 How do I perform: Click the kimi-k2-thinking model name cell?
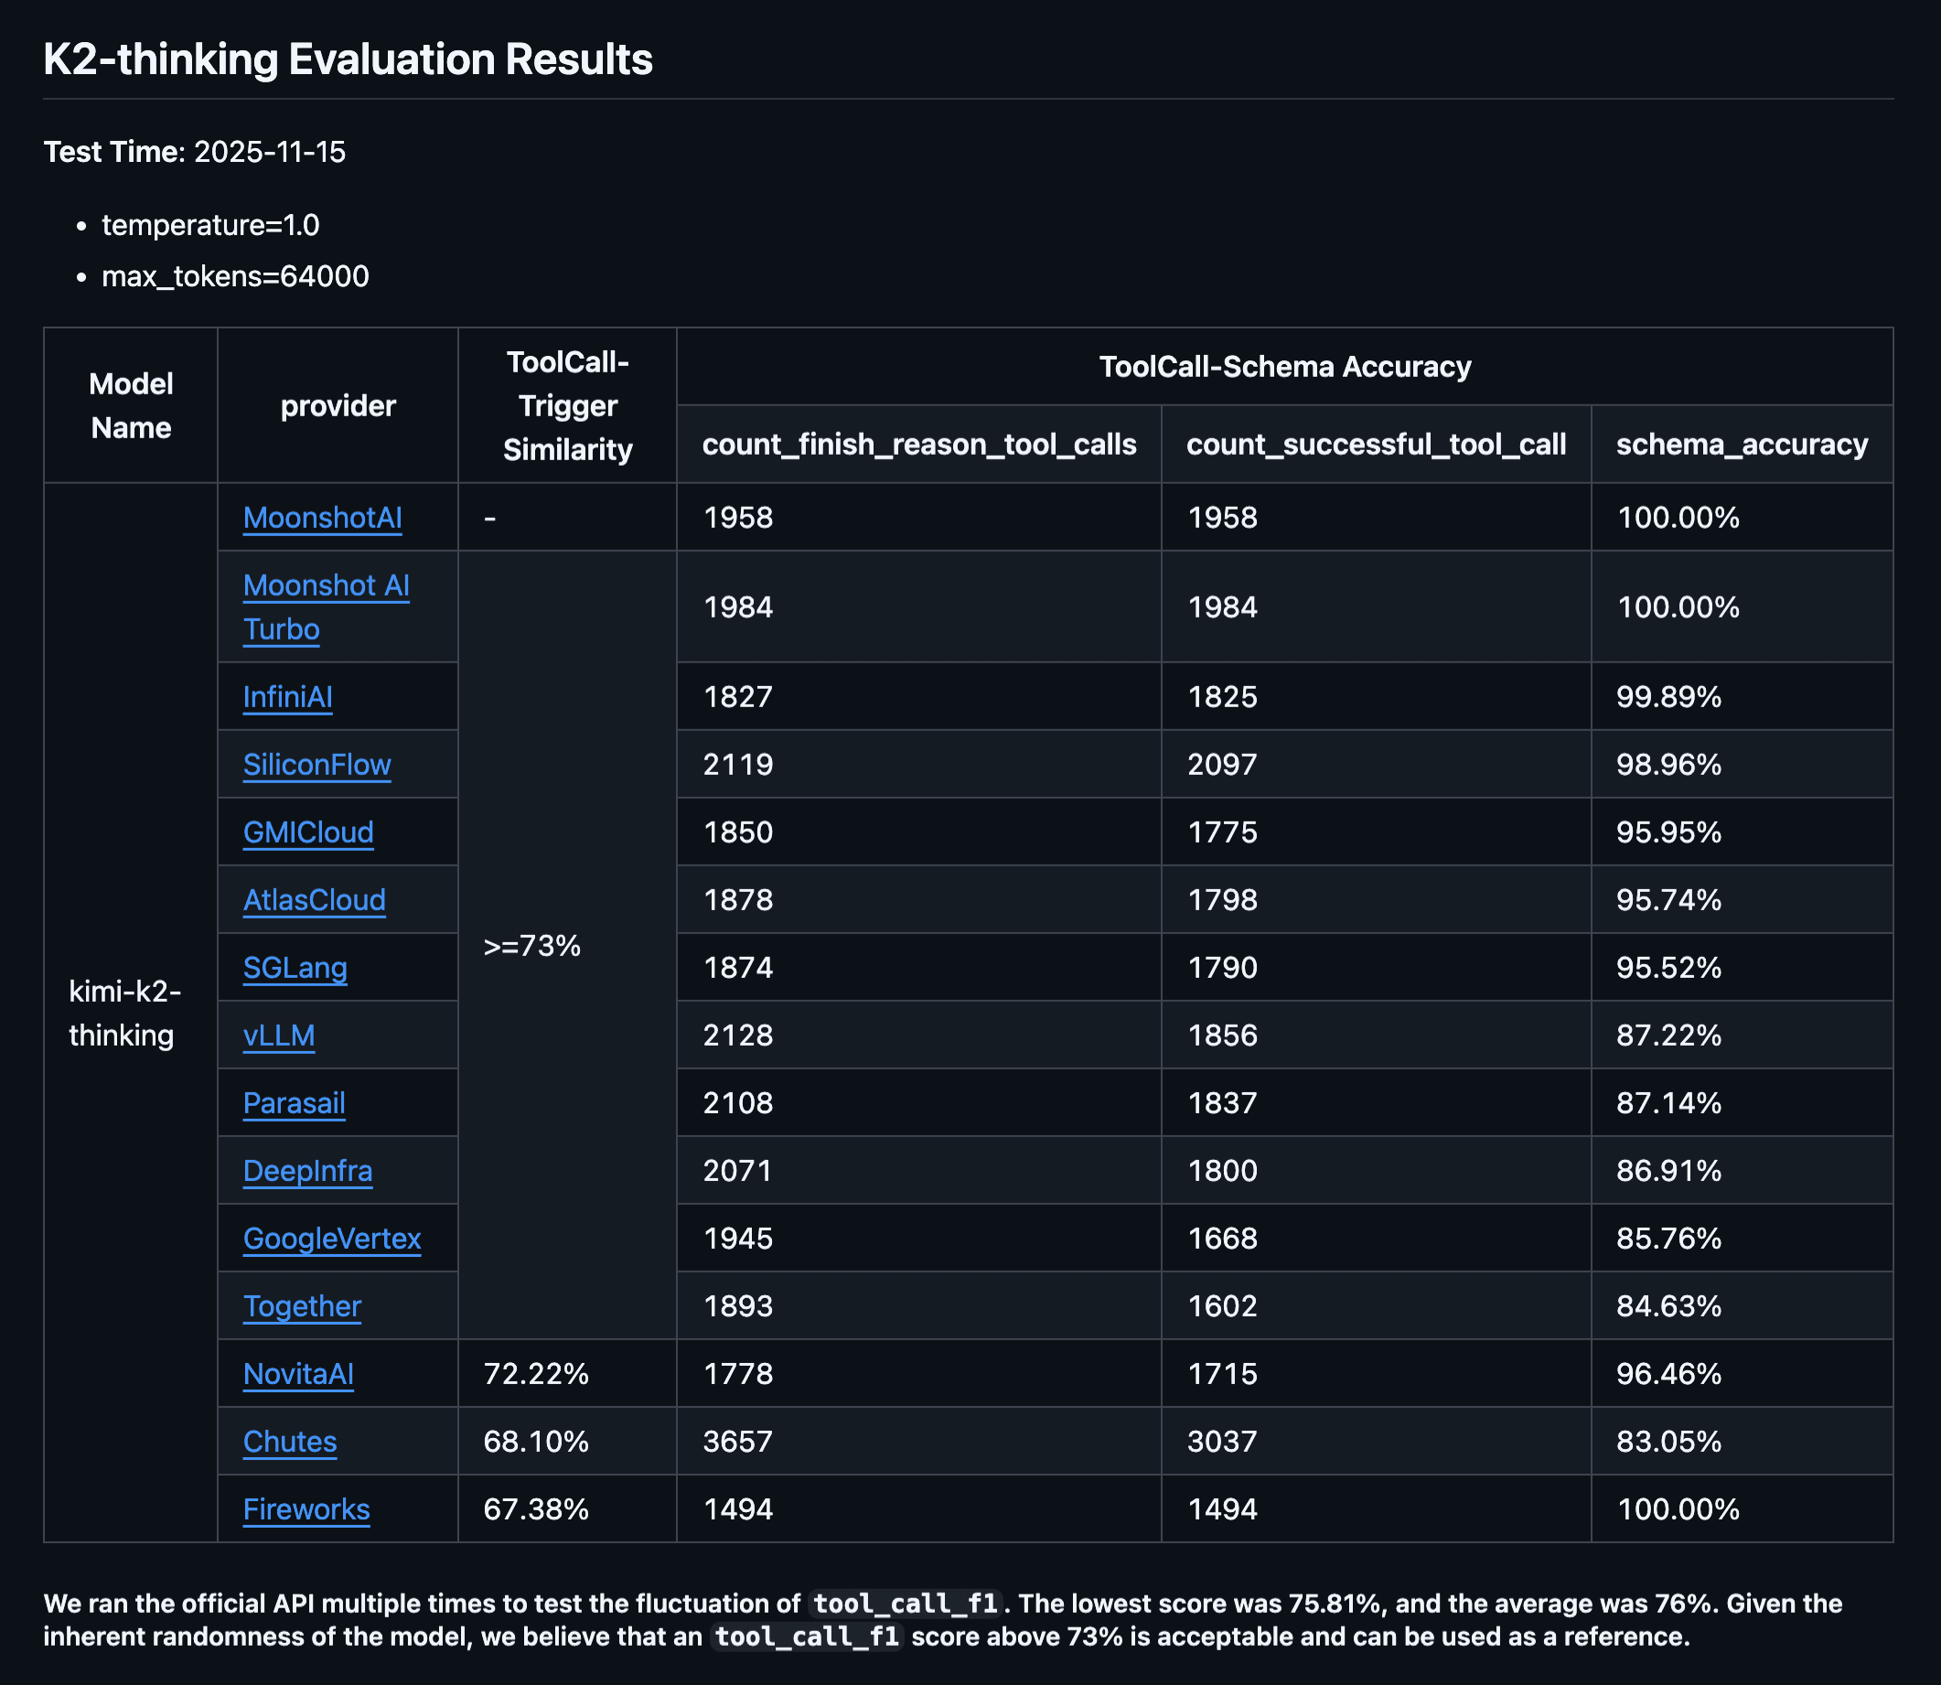coord(124,1013)
